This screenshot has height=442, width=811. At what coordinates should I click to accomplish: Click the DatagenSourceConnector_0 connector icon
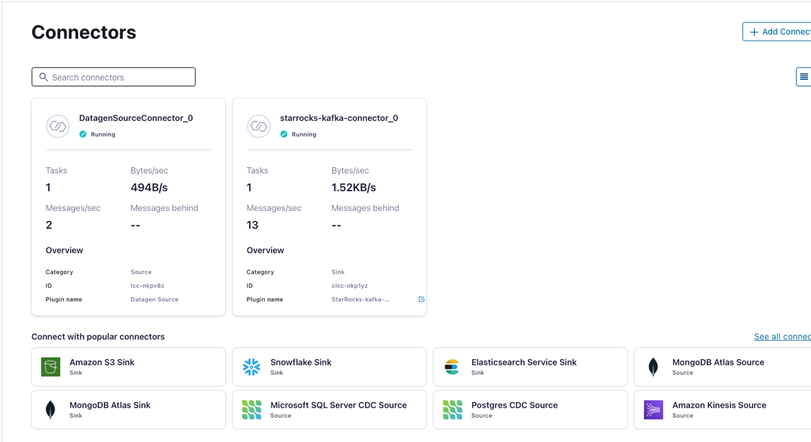58,126
